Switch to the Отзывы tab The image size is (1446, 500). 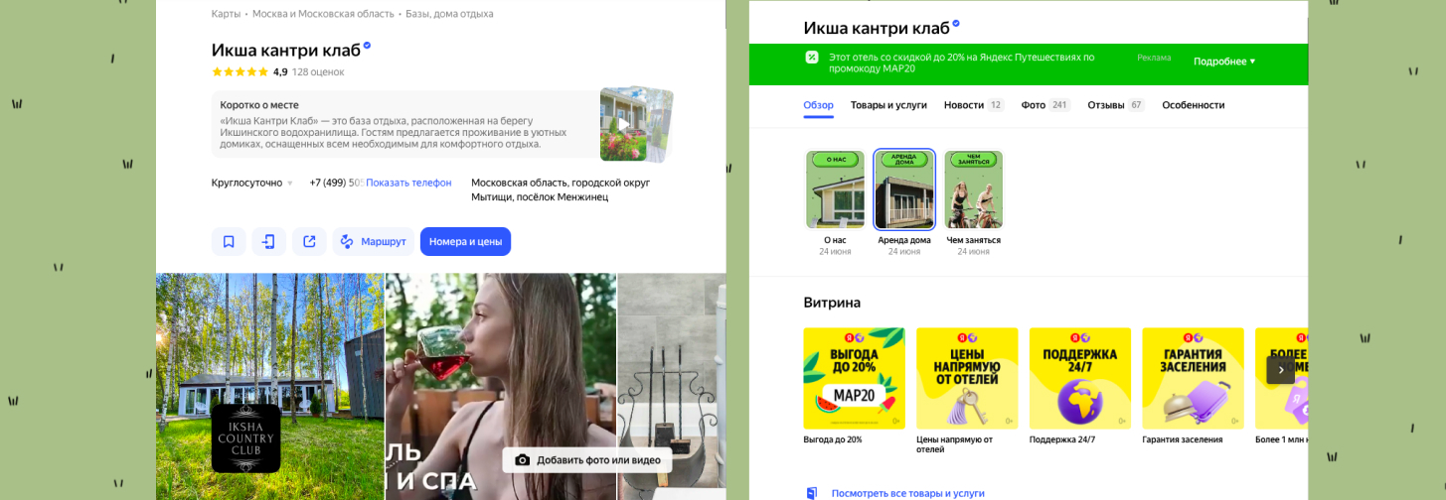click(1116, 105)
